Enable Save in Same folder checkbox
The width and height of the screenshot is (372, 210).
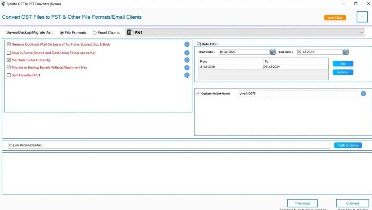(9, 53)
